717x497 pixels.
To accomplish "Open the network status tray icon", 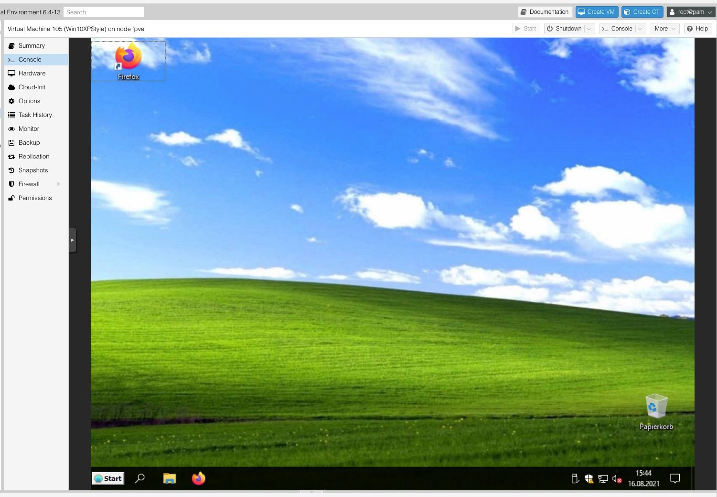I will tap(603, 478).
